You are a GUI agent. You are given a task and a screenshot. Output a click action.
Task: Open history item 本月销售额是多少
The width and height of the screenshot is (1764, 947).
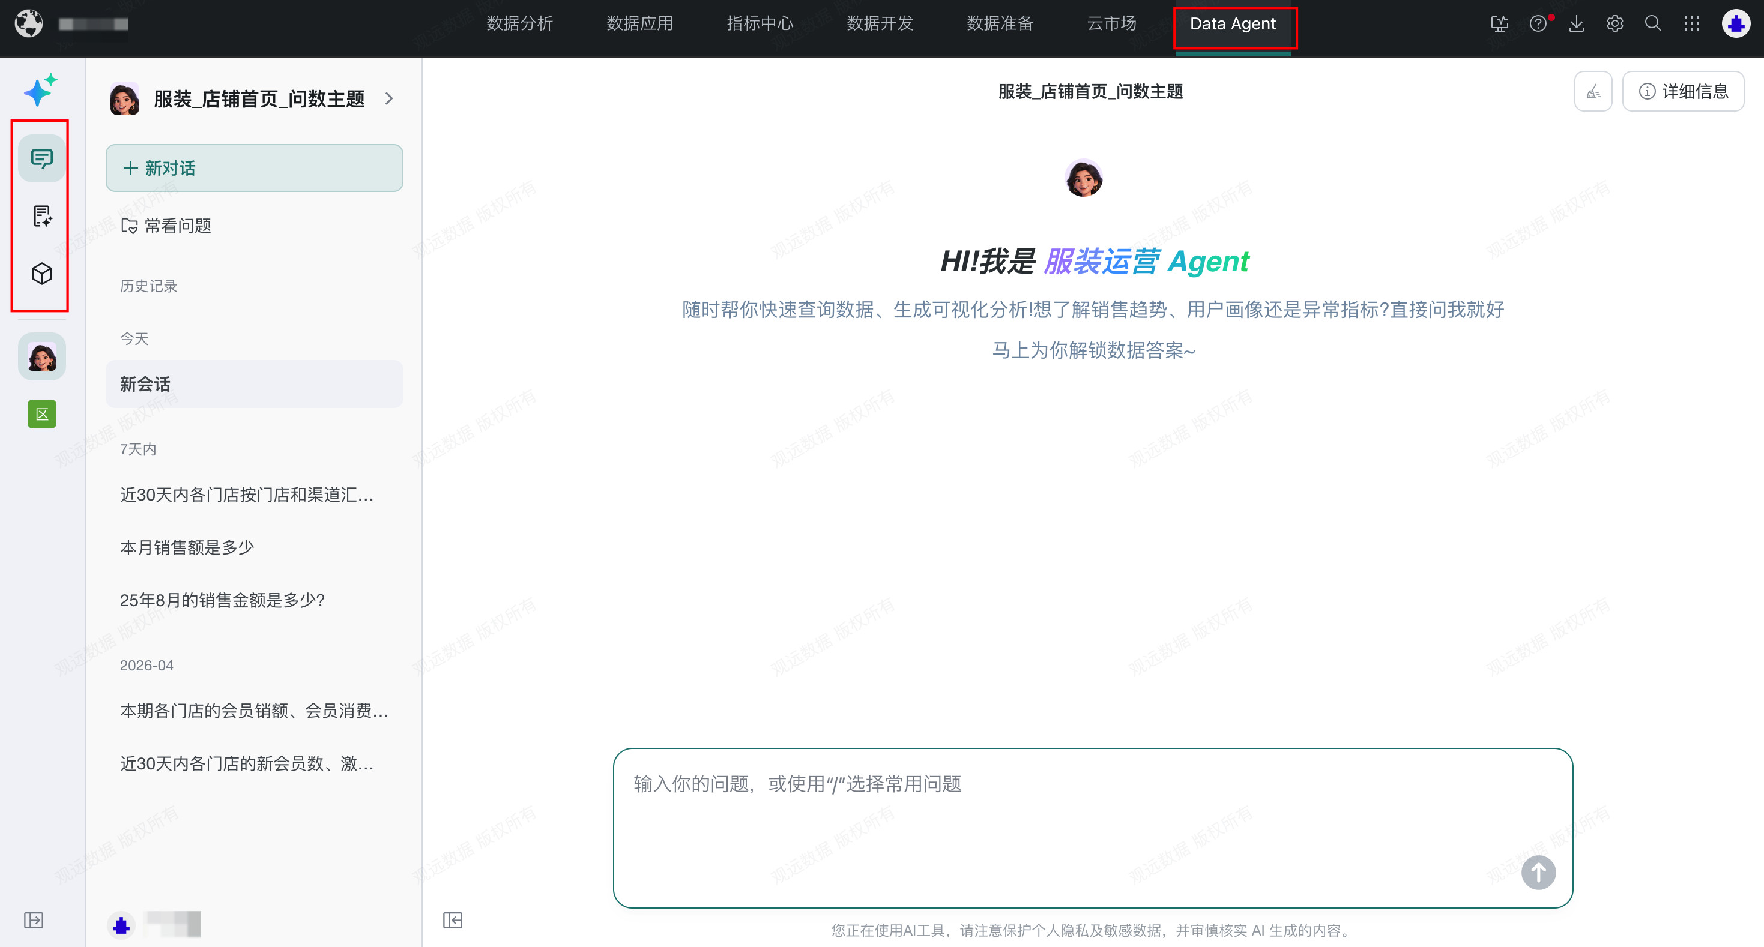pos(254,547)
